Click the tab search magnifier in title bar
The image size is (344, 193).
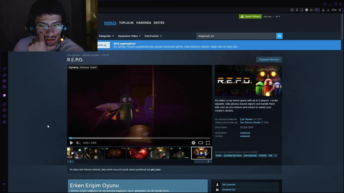pyautogui.click(x=325, y=4)
